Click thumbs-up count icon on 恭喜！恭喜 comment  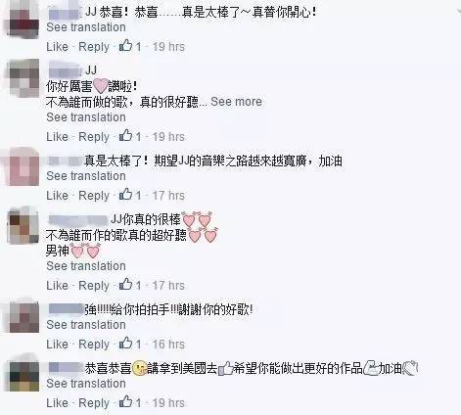click(125, 46)
